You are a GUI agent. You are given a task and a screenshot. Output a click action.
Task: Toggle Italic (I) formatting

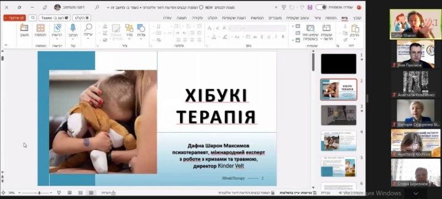[276, 37]
